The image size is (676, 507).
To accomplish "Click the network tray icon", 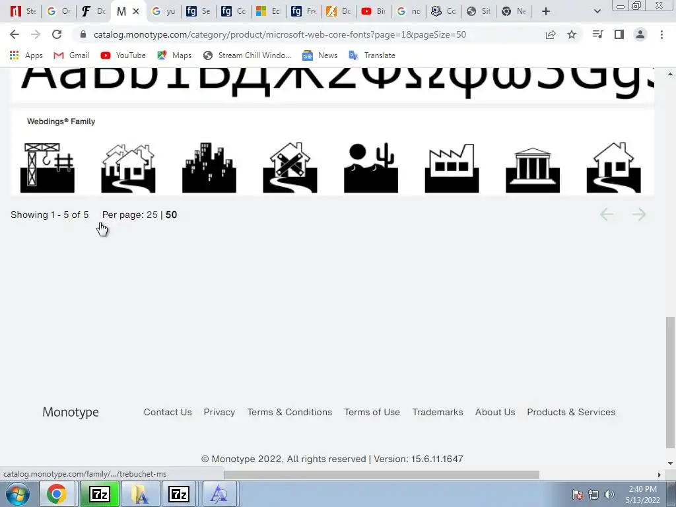I will pos(593,494).
